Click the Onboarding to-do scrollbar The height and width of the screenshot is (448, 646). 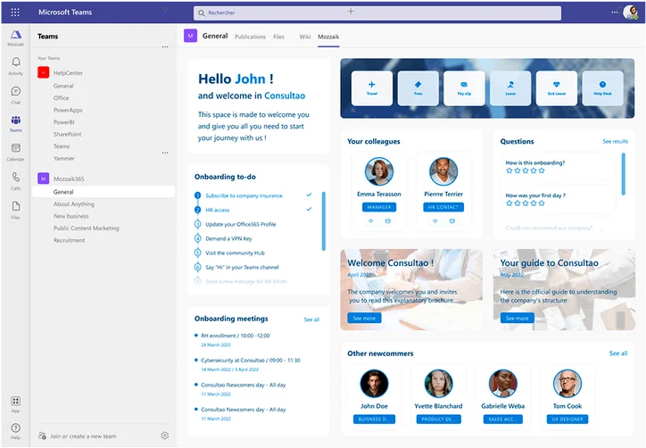[x=323, y=221]
